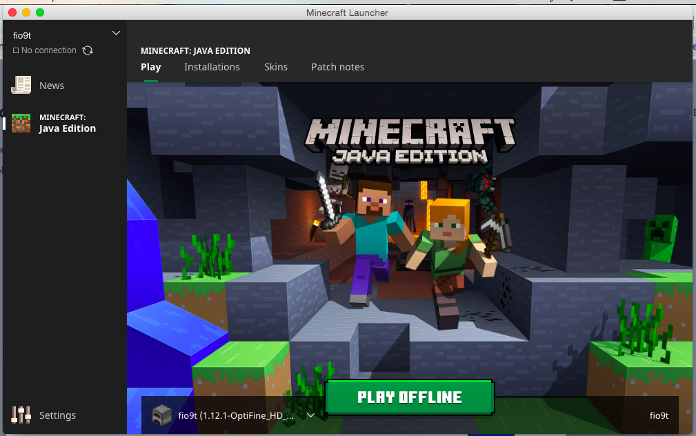Close the Minecraft Launcher window
Image resolution: width=696 pixels, height=436 pixels.
click(x=12, y=12)
